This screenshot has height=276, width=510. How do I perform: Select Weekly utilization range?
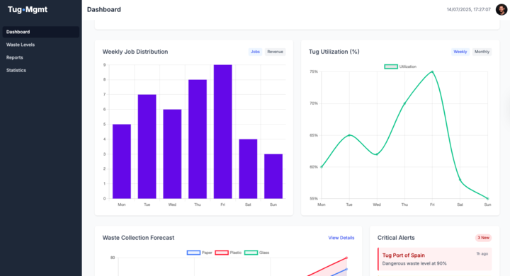coord(460,52)
